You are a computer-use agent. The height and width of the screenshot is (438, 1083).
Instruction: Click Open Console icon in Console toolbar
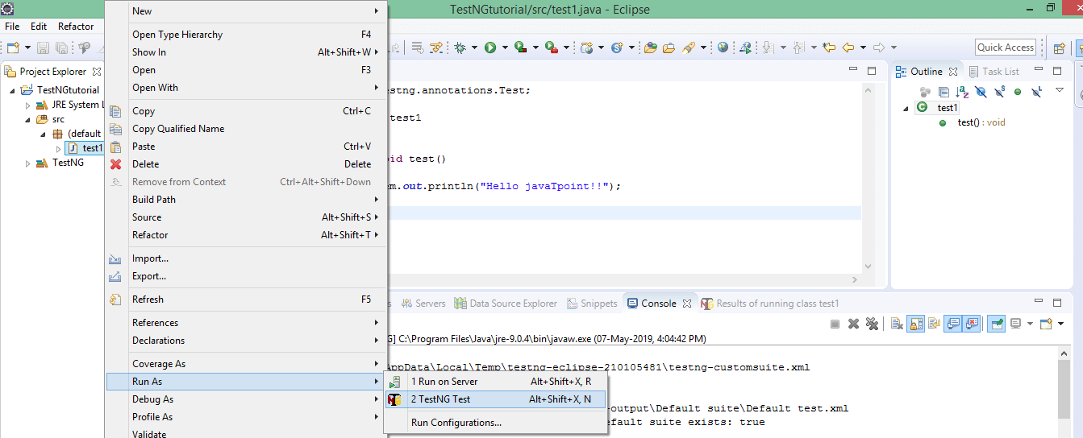(x=1046, y=324)
